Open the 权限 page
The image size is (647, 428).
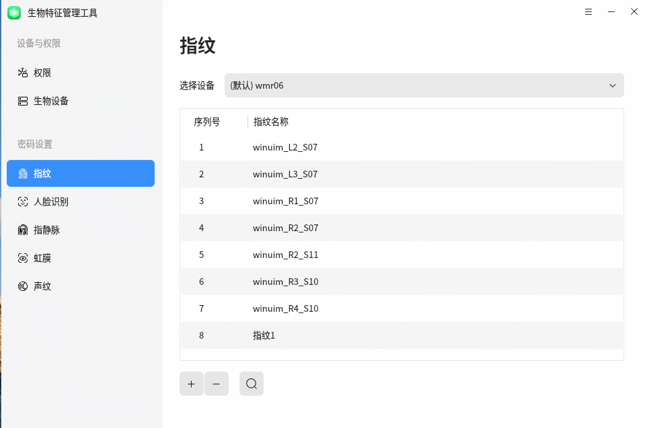[x=81, y=73]
